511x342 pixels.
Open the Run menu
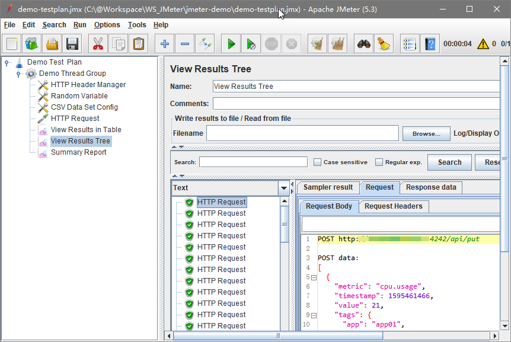(80, 25)
